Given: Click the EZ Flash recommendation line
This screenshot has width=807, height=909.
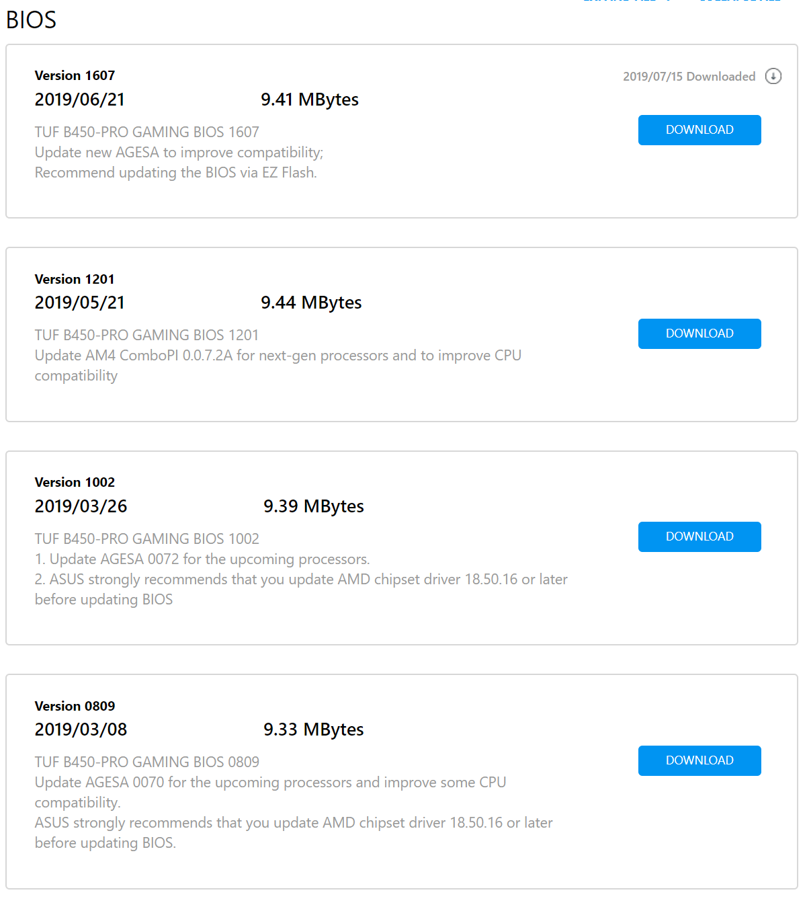Looking at the screenshot, I should pos(175,173).
